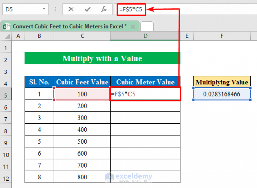Select the cell with value 100
The width and height of the screenshot is (257, 188).
click(82, 94)
